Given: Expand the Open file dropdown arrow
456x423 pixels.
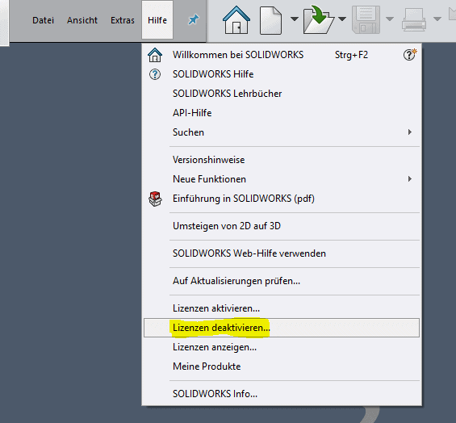Looking at the screenshot, I should 342,19.
